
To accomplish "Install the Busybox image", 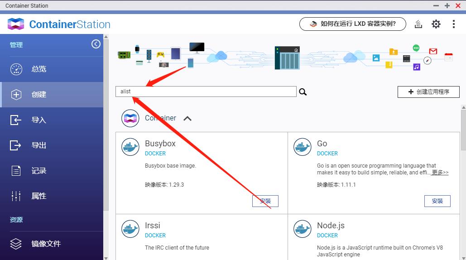I will pyautogui.click(x=265, y=201).
